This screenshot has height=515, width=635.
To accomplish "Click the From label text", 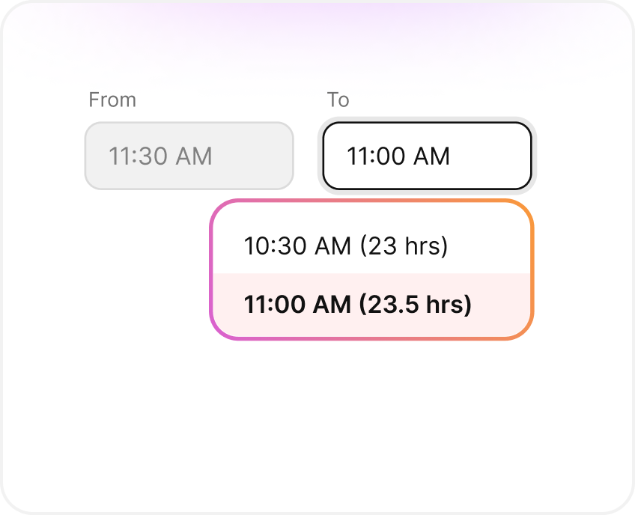I will [112, 100].
